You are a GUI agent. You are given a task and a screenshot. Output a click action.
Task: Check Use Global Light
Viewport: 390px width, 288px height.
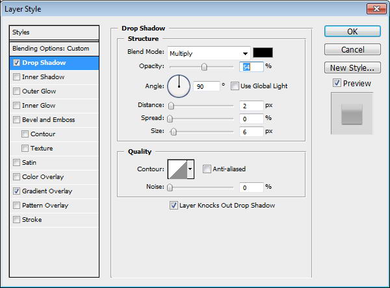(235, 86)
